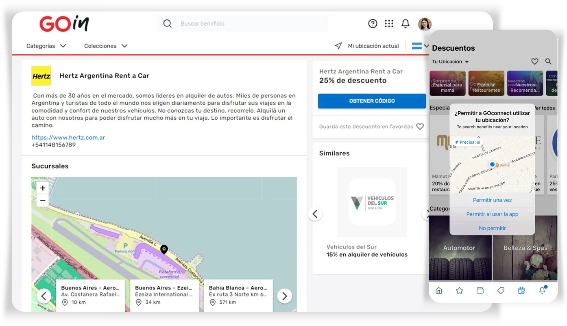Screen dimensions: 567x326
Task: Click the Similares heading
Action: point(334,153)
